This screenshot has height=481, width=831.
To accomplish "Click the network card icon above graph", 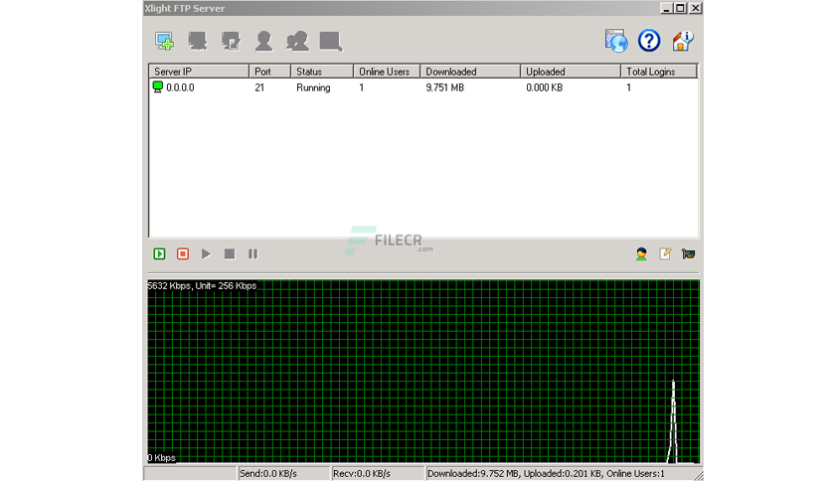I will (689, 253).
